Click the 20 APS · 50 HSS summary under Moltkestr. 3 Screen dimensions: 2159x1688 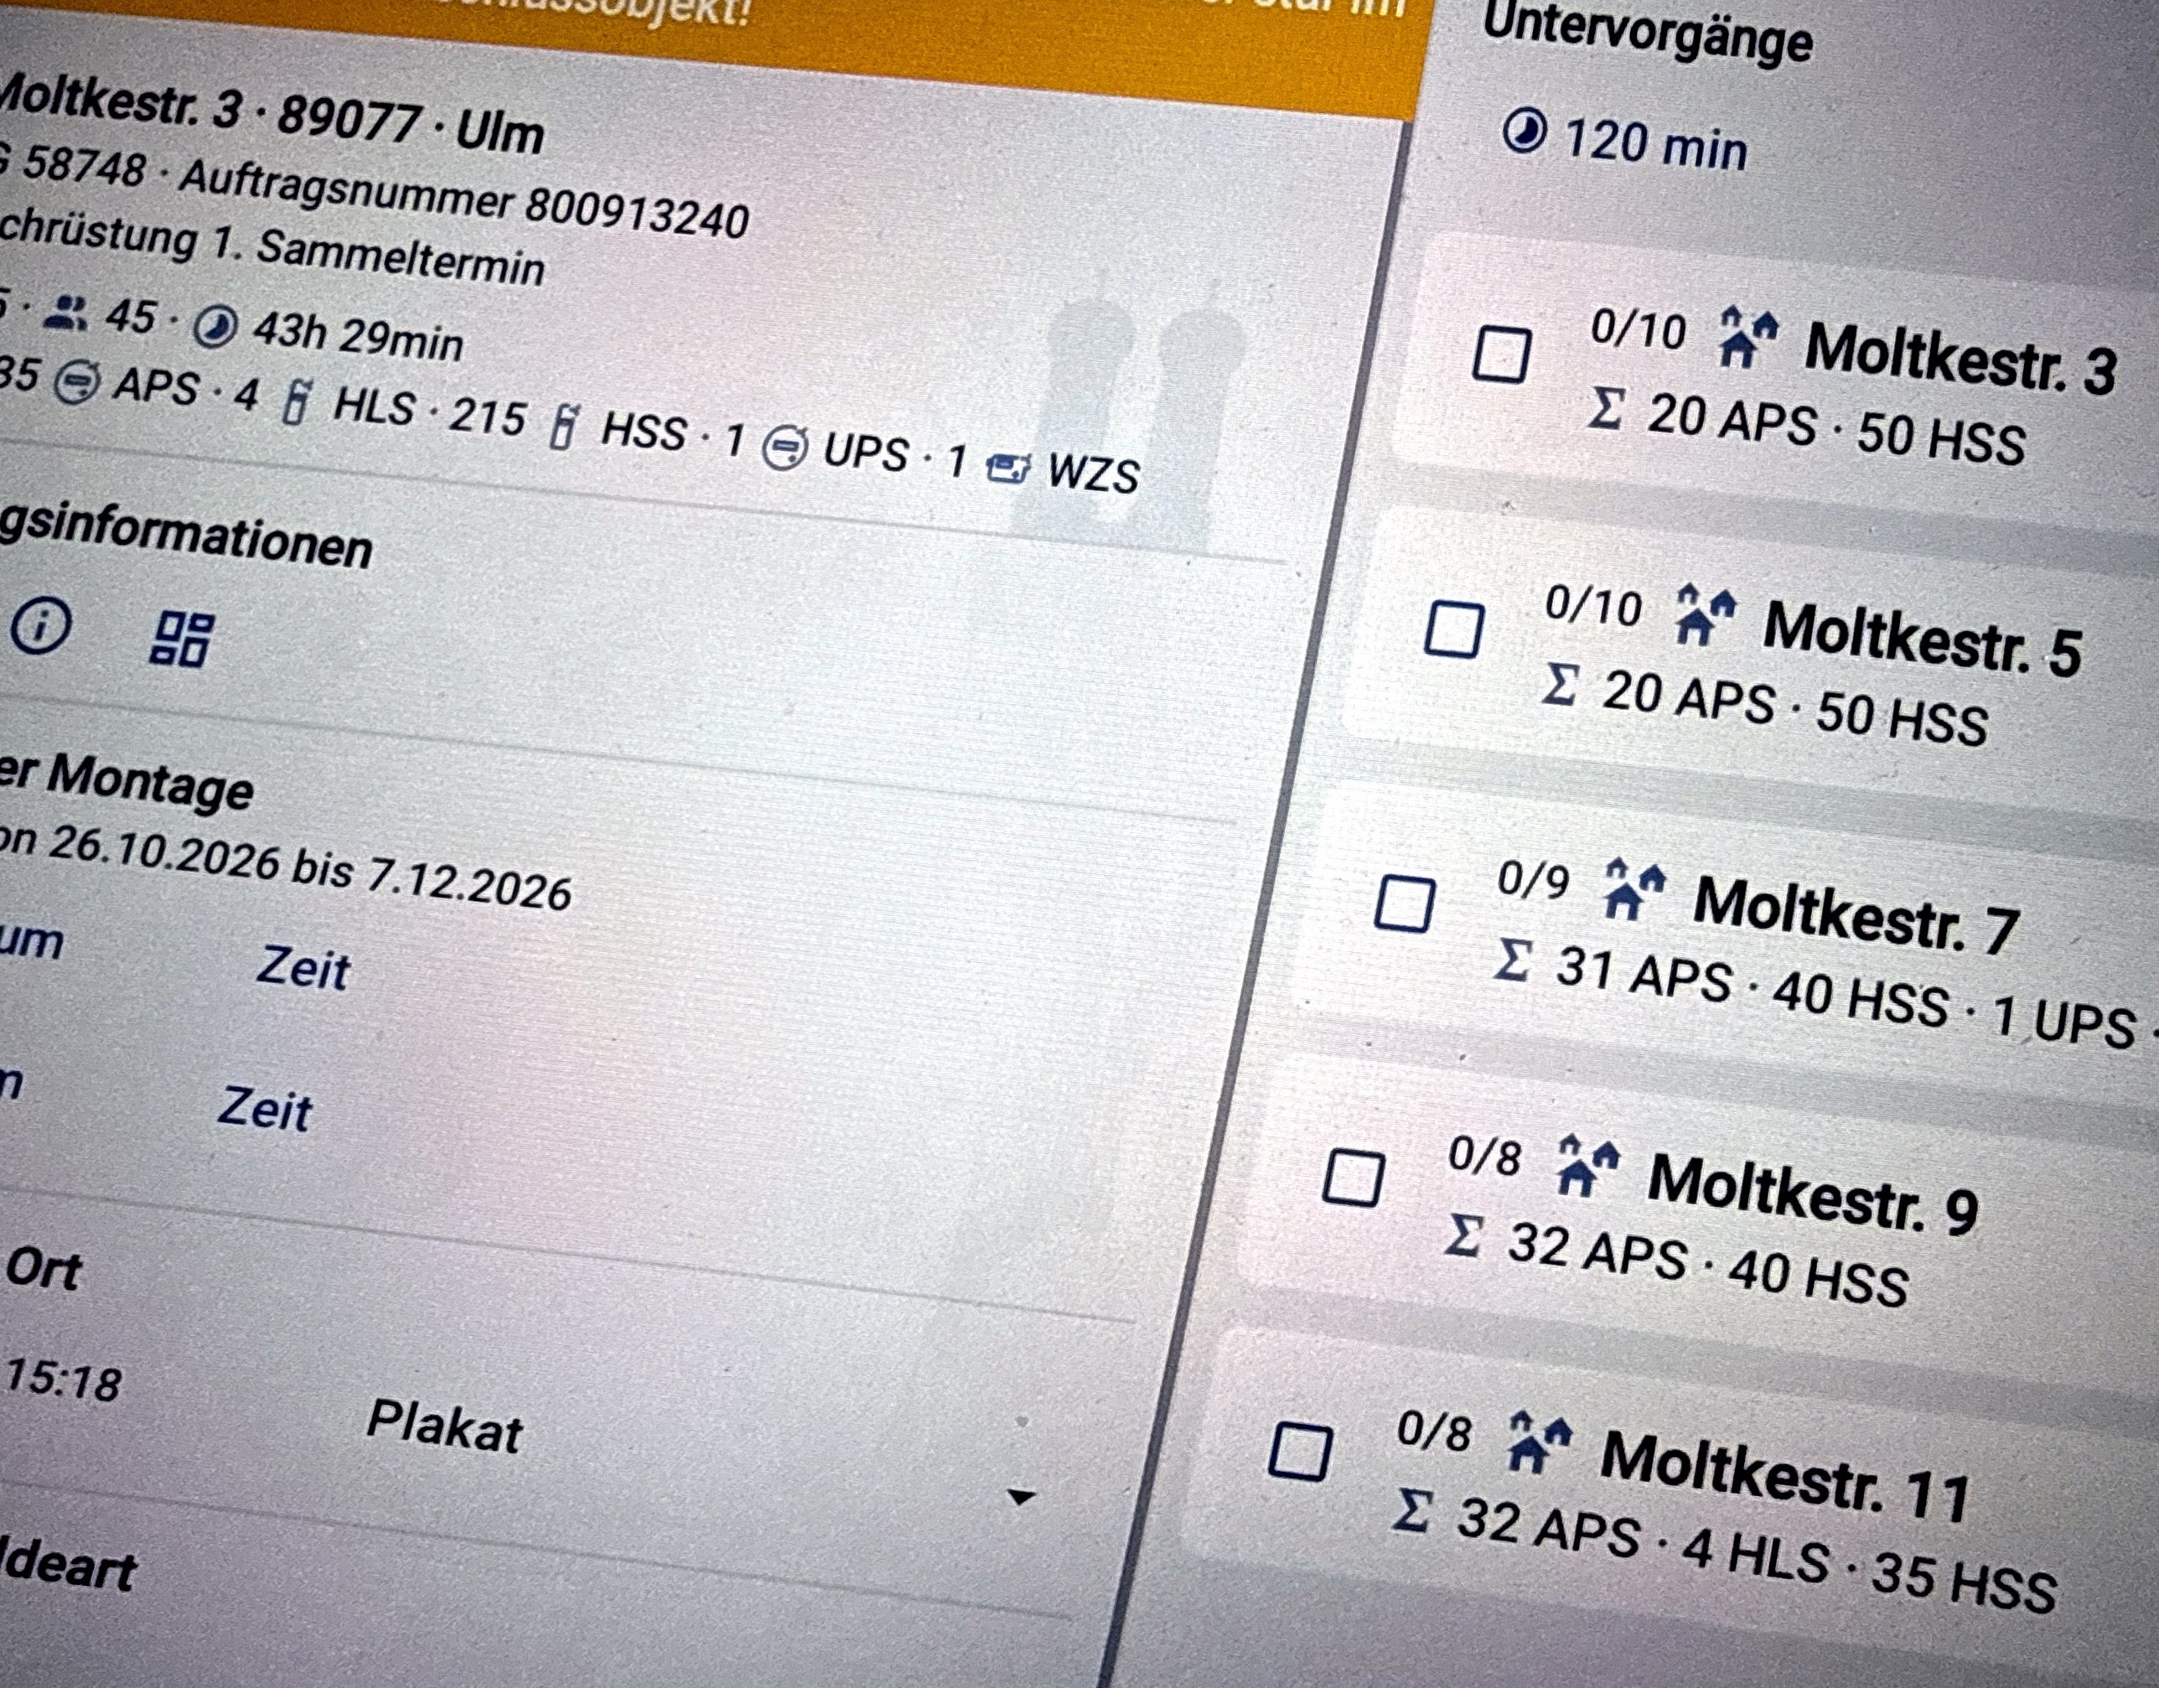click(1835, 428)
